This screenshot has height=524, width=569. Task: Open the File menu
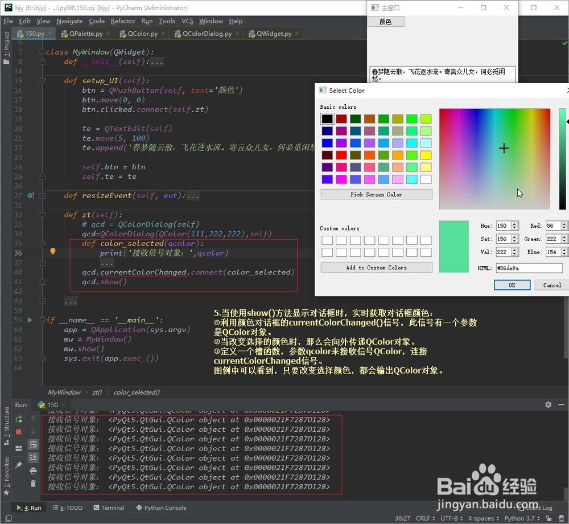click(8, 21)
